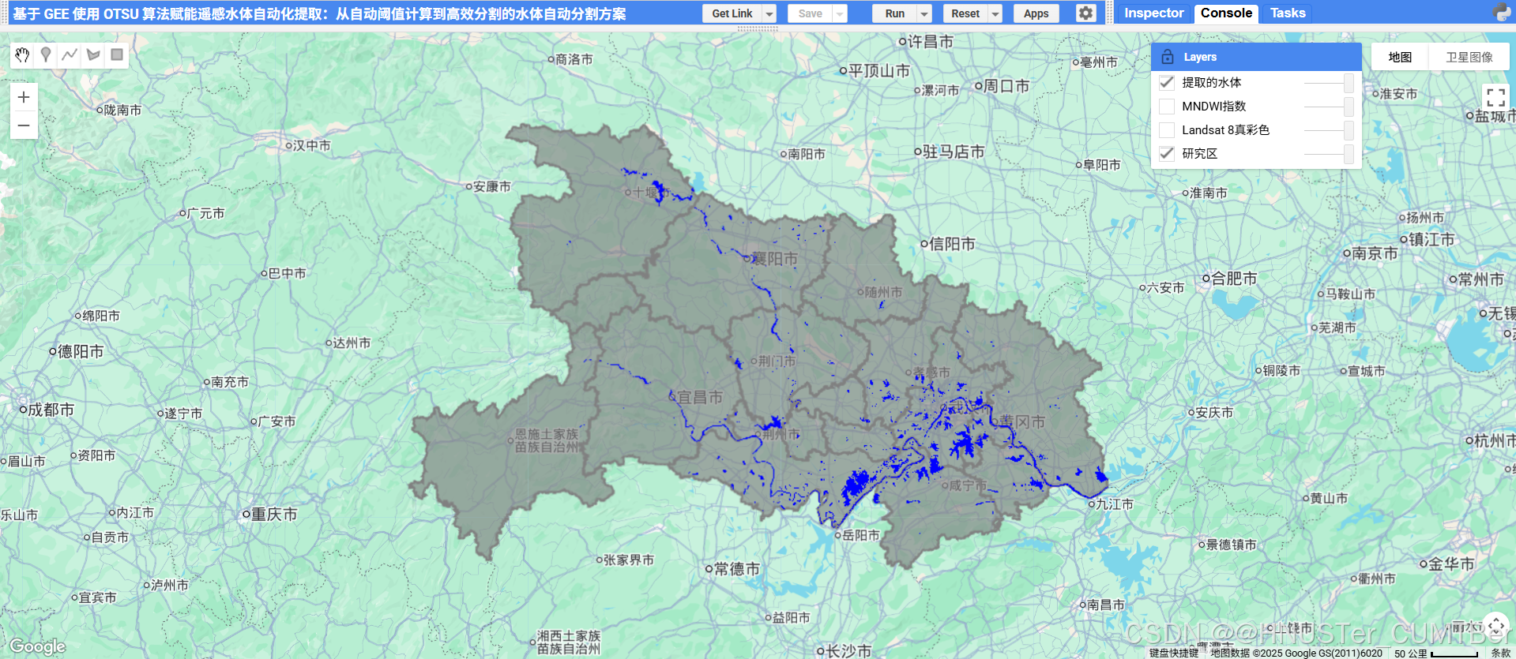1516x659 pixels.
Task: Select the hand pan tool
Action: pos(22,54)
